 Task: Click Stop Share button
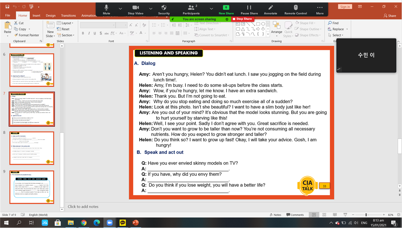coord(242,19)
